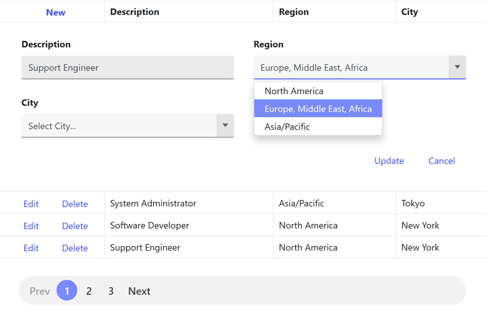Click the Prev page button
The width and height of the screenshot is (487, 309).
coord(40,291)
